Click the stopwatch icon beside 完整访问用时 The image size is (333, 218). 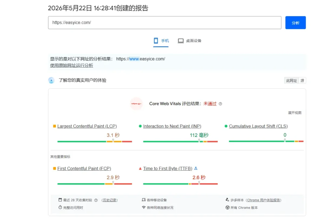click(60, 207)
